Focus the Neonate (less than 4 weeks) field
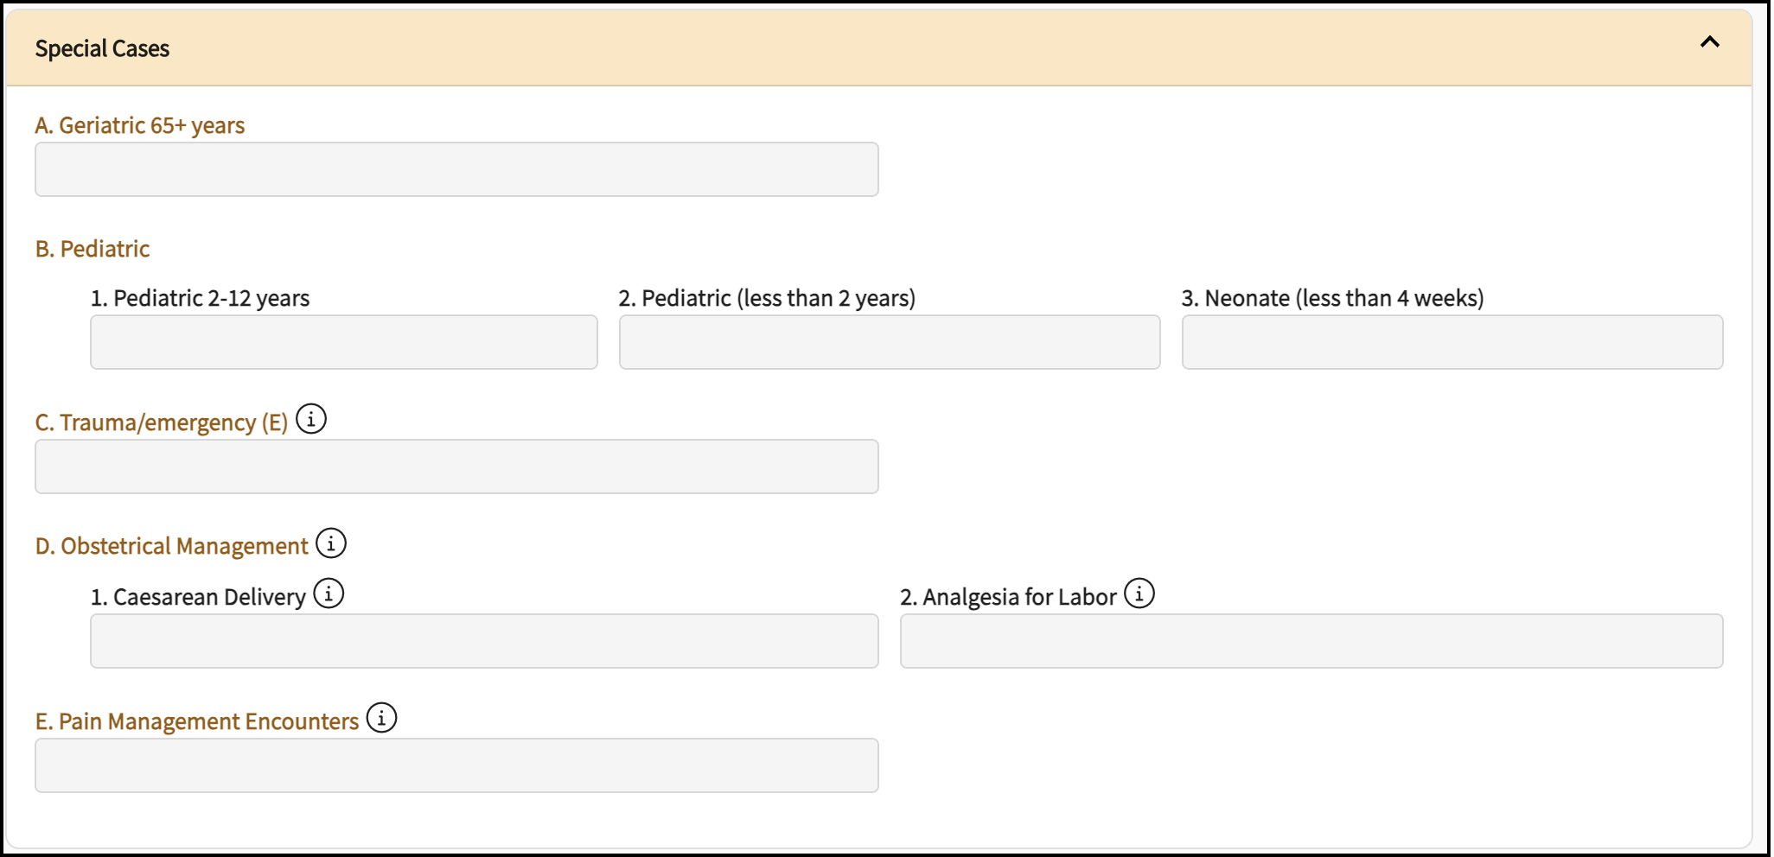Image resolution: width=1774 pixels, height=857 pixels. 1452,342
